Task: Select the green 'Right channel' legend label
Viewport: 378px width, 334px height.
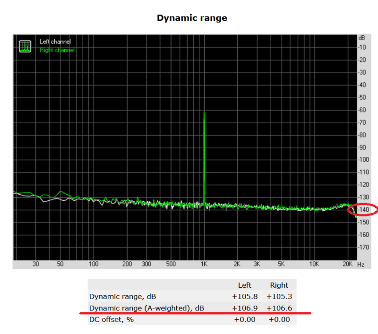Action: (x=57, y=50)
